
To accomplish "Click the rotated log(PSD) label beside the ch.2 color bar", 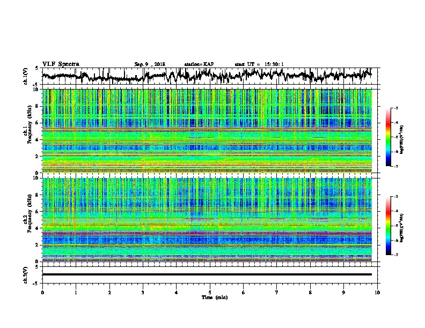I will [x=402, y=228].
